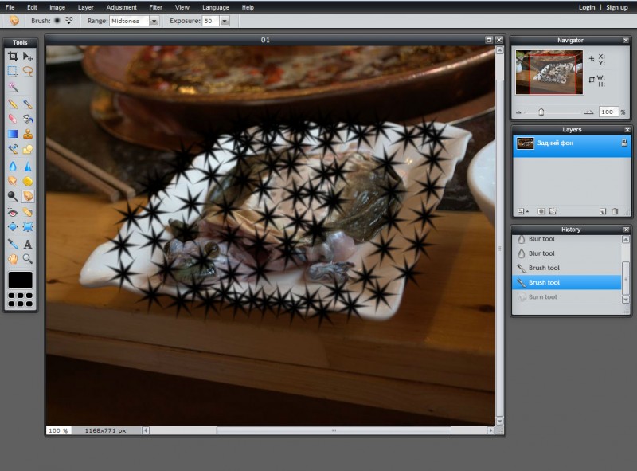
Task: Open the Image menu
Action: pos(57,7)
